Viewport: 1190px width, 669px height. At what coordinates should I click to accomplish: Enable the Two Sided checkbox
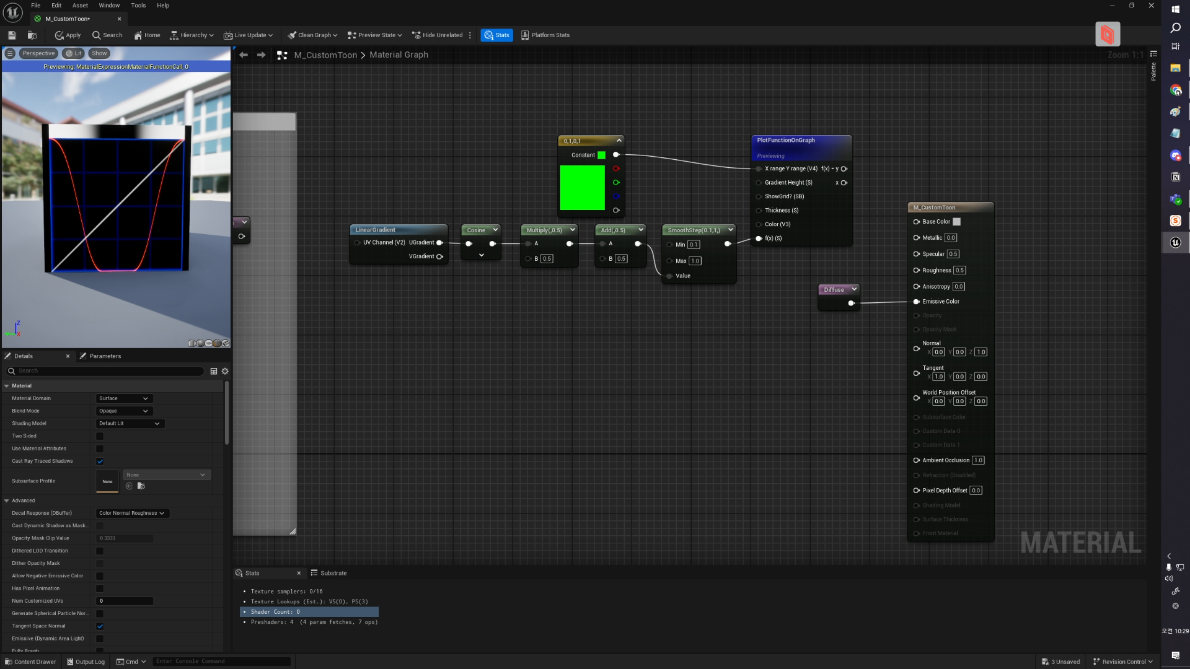tap(100, 436)
